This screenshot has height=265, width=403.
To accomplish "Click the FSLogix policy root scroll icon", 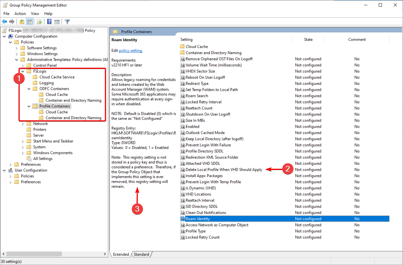I will (4, 31).
